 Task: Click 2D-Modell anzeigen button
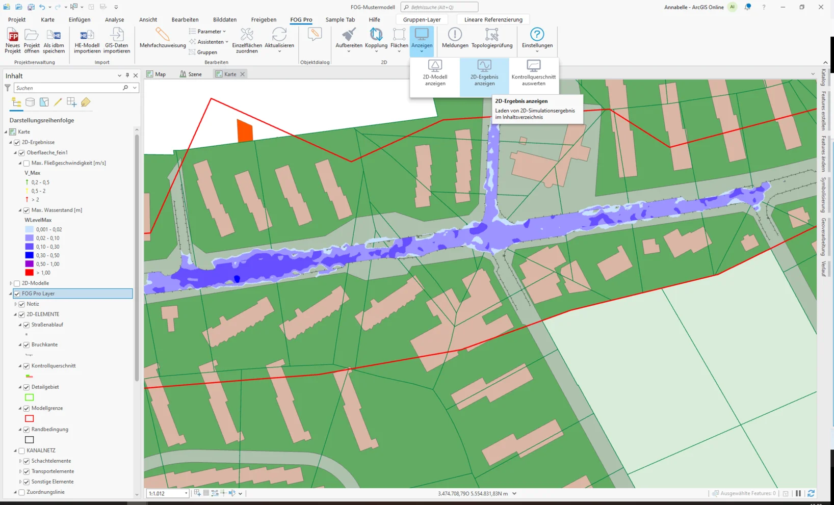[x=435, y=73]
